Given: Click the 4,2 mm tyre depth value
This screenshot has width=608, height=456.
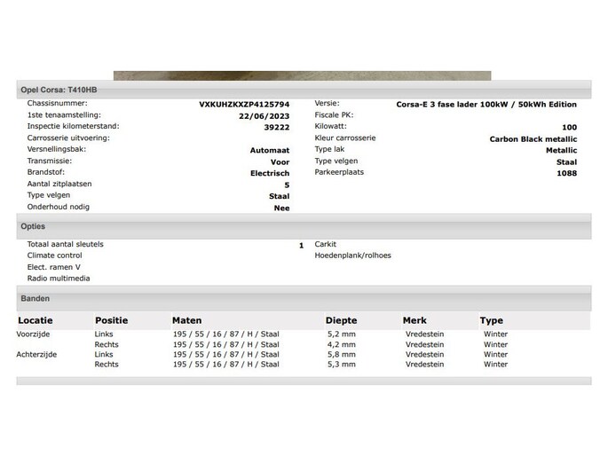Looking at the screenshot, I should point(341,344).
